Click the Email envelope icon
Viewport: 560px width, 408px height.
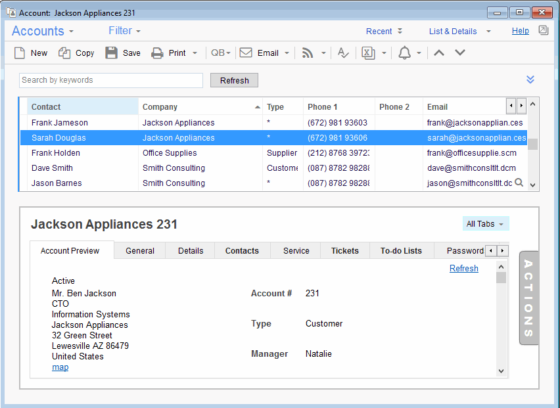pos(246,53)
